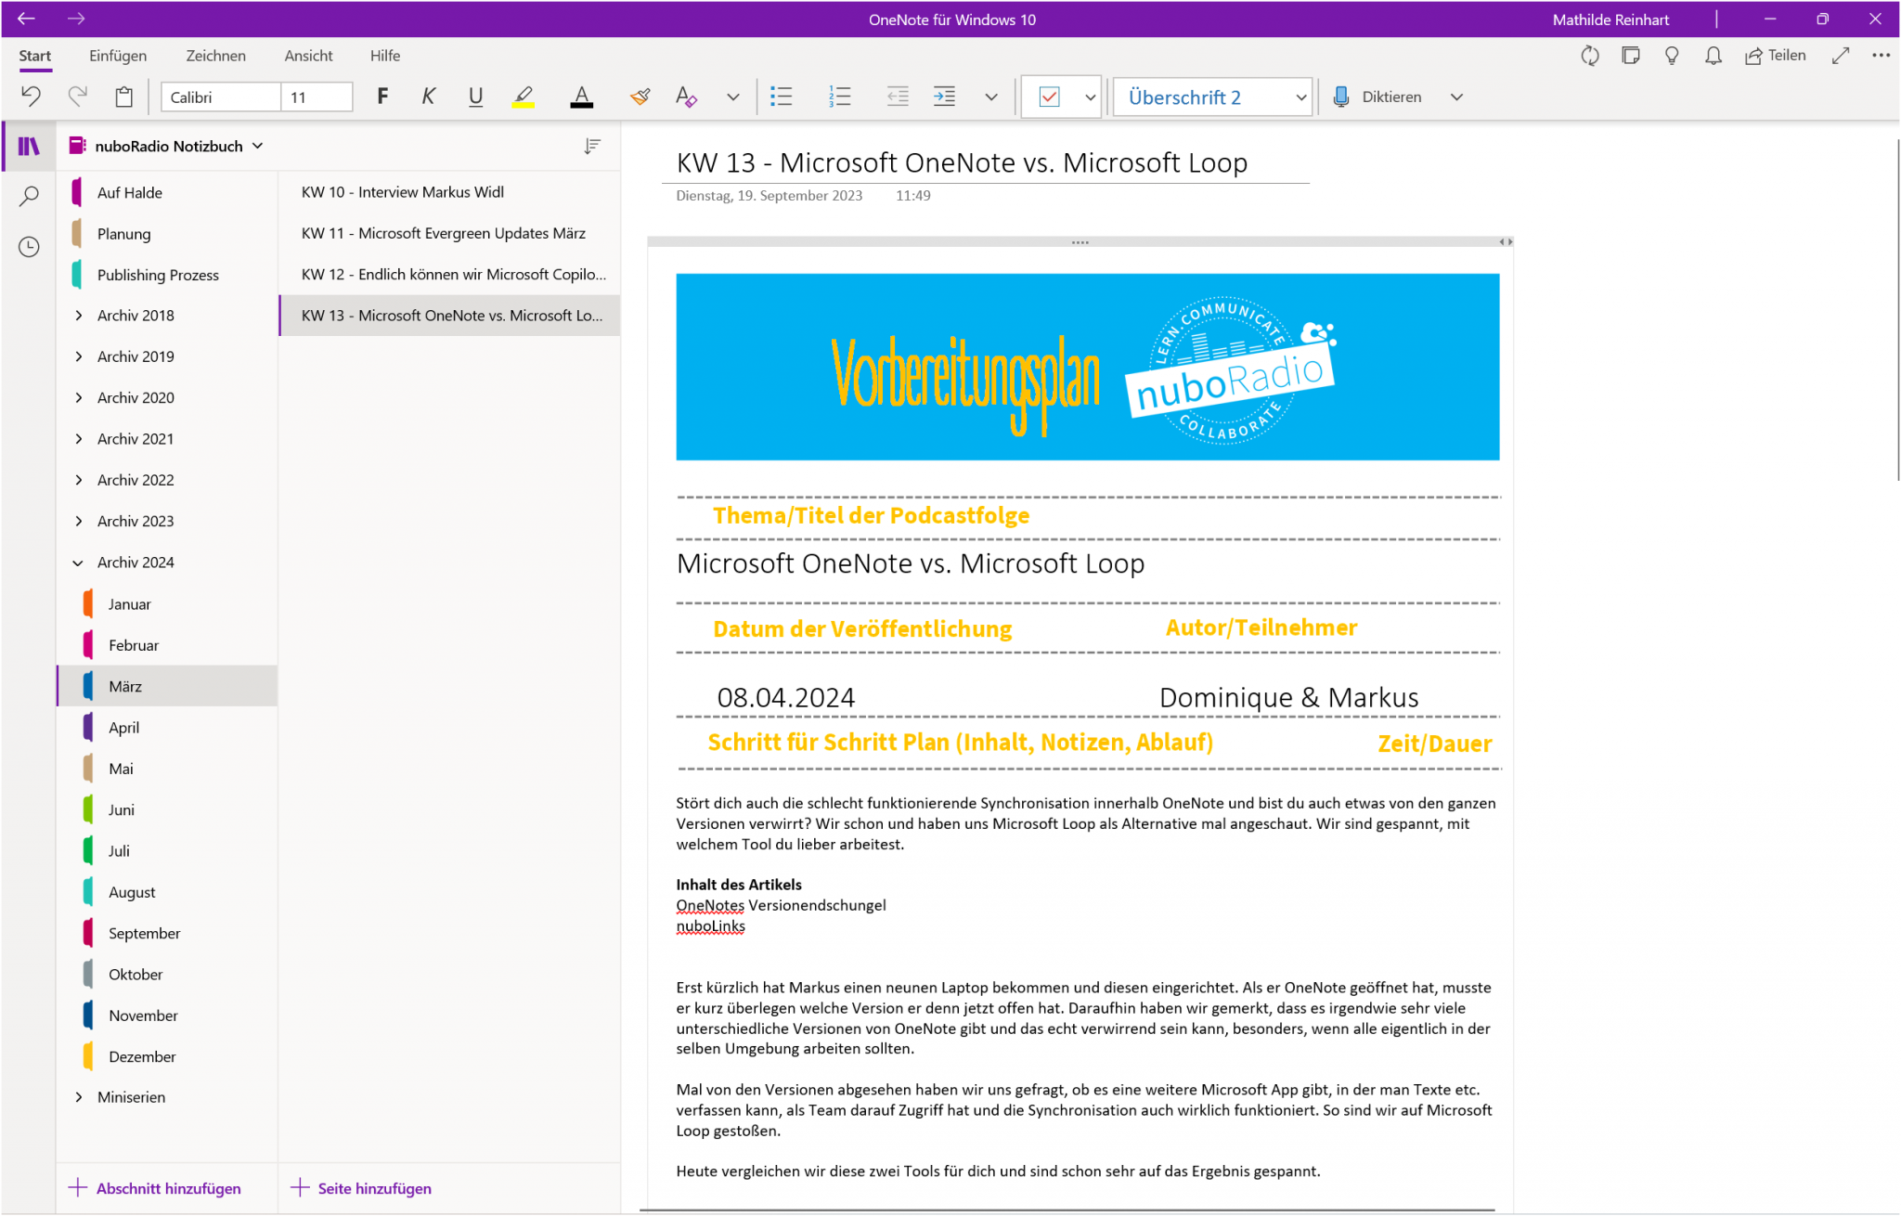Apply a numbered list

(x=839, y=97)
